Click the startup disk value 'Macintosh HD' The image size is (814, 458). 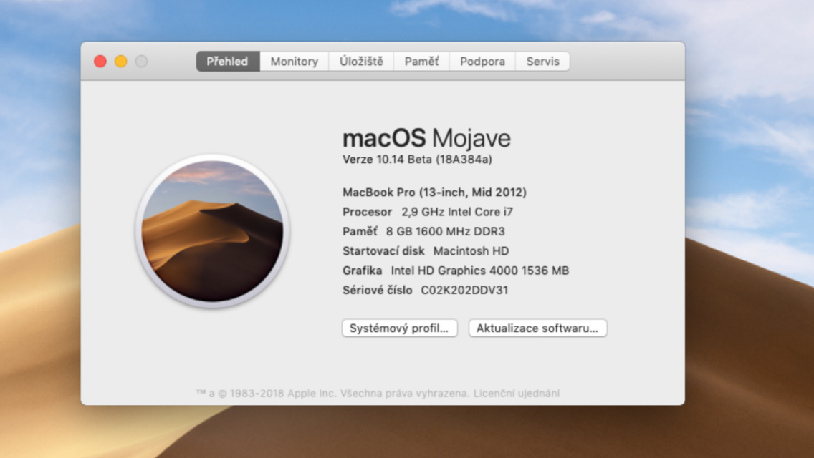click(x=471, y=251)
